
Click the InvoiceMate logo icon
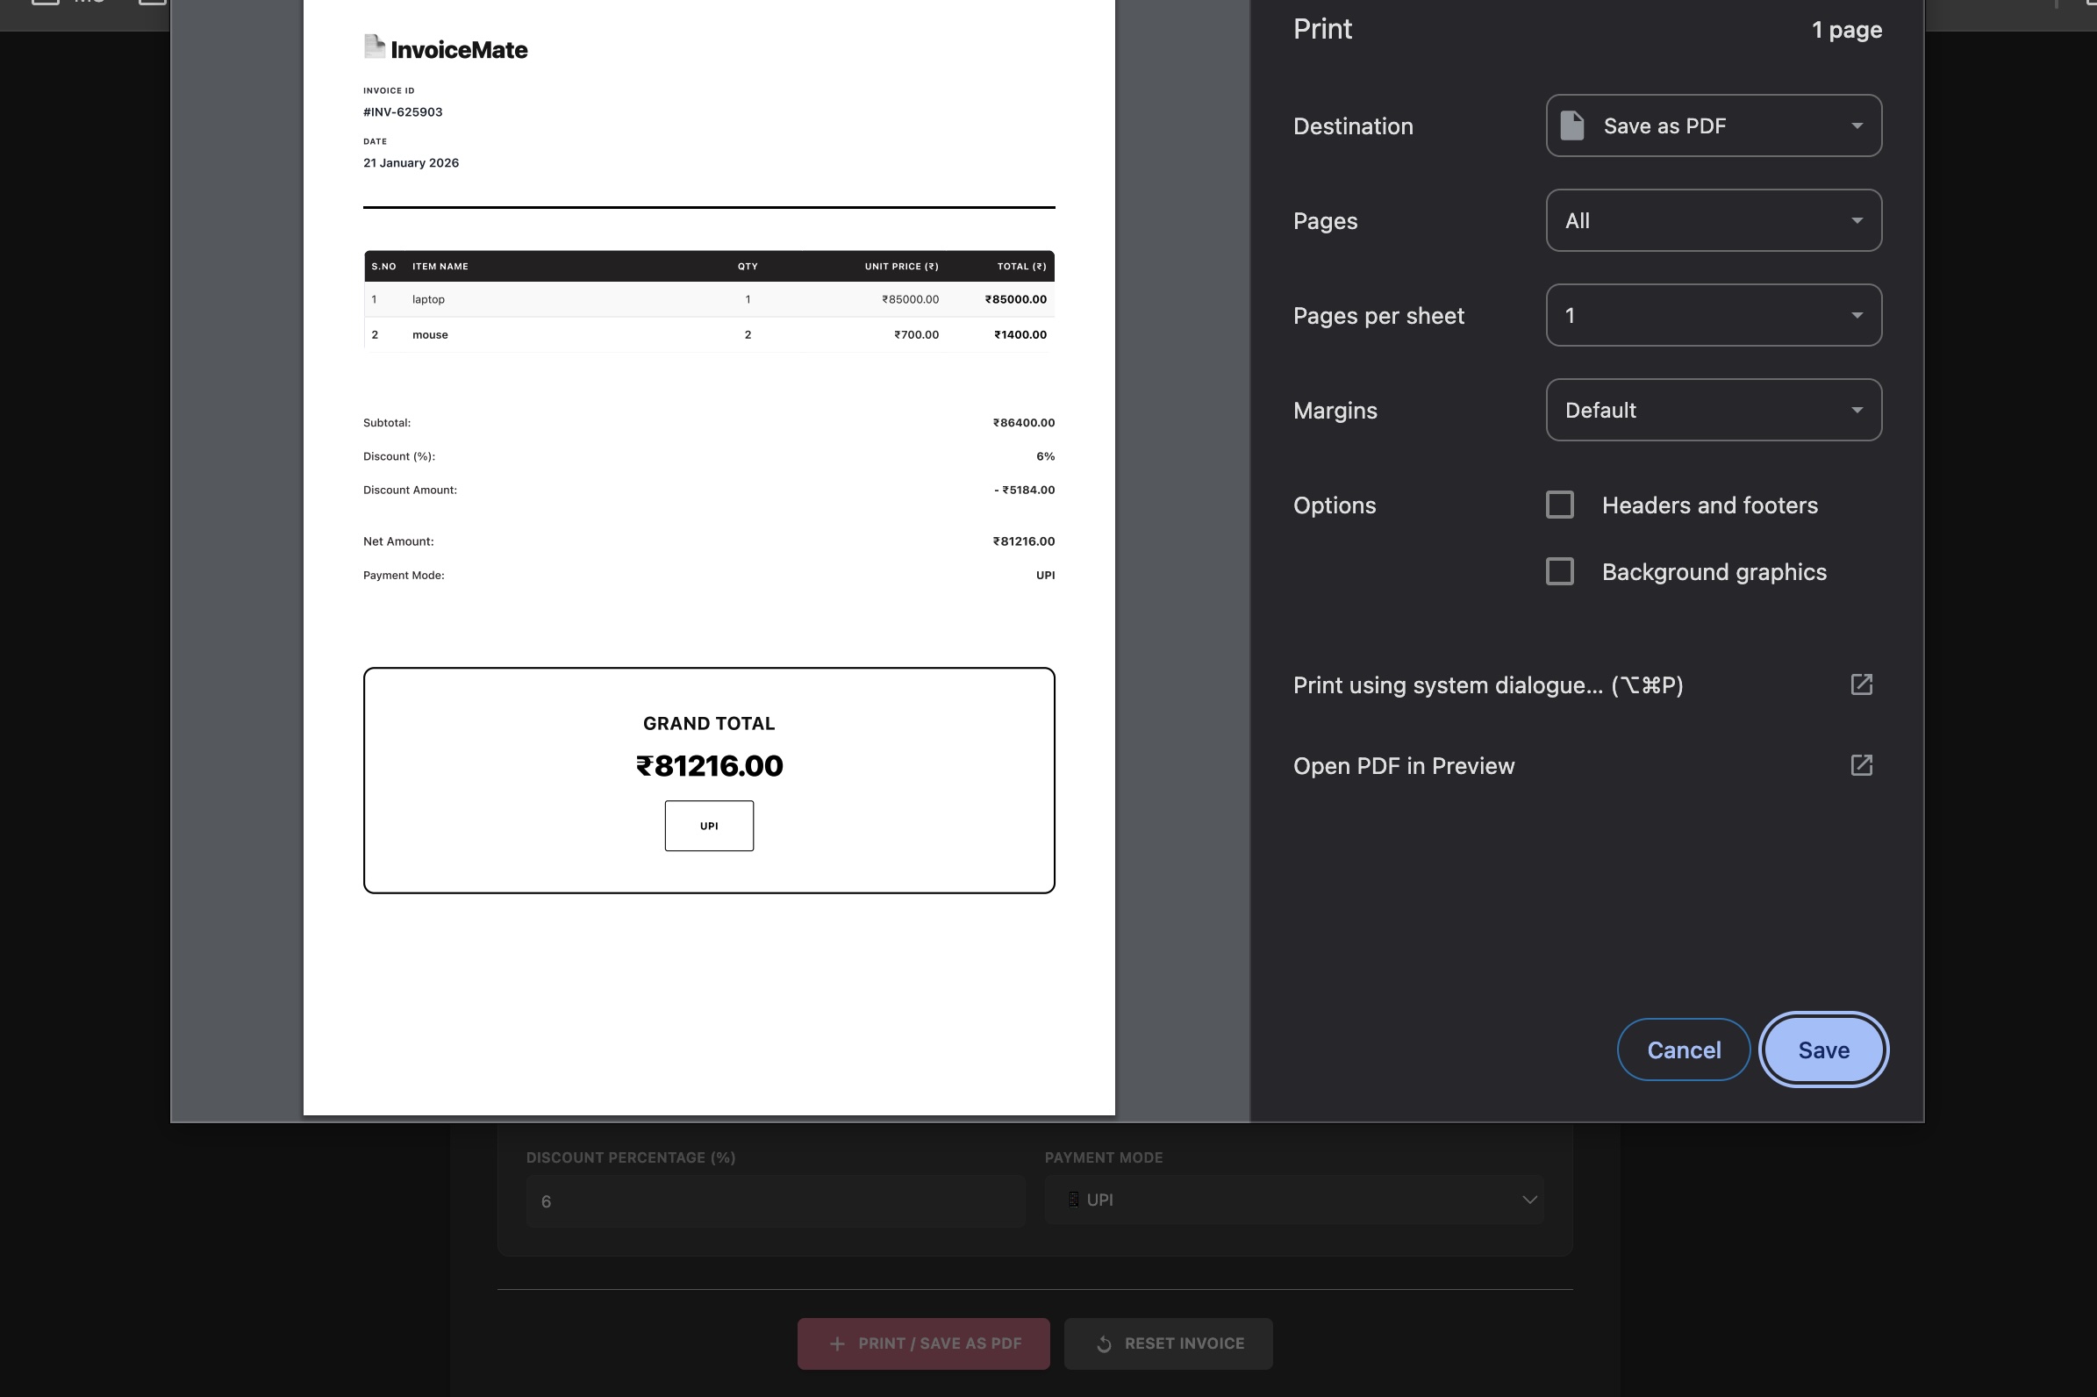[374, 47]
